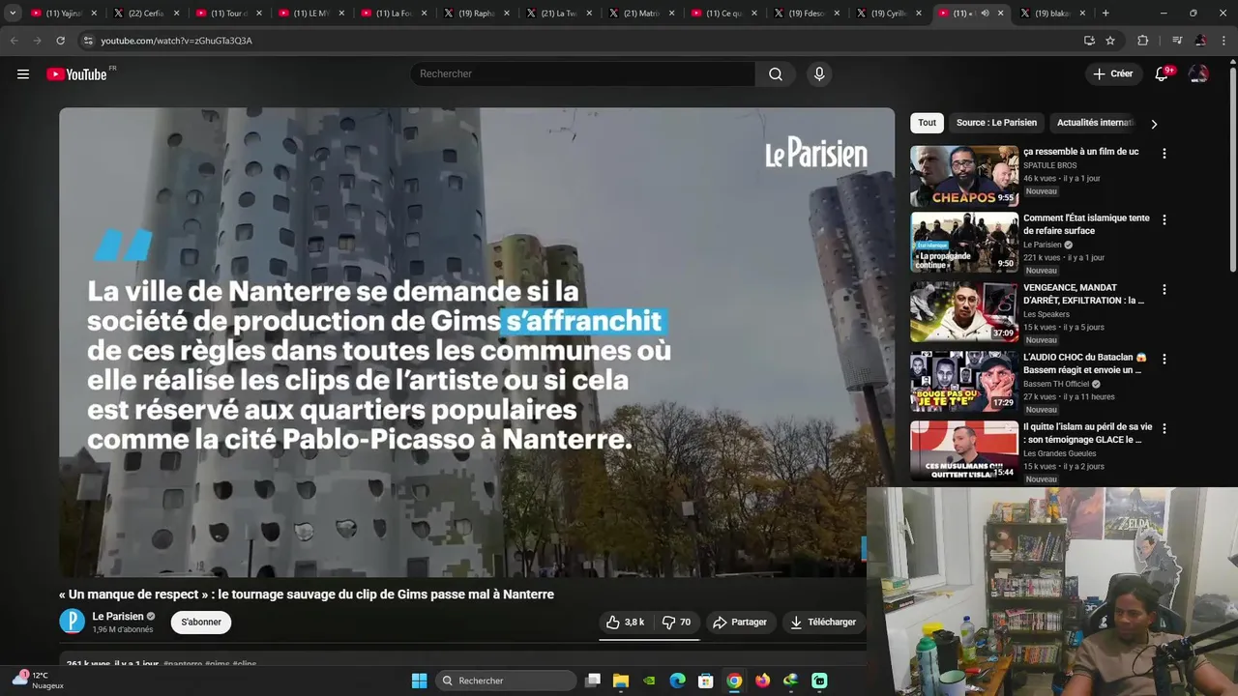Open Task View on the taskbar
This screenshot has width=1238, height=696.
click(593, 681)
